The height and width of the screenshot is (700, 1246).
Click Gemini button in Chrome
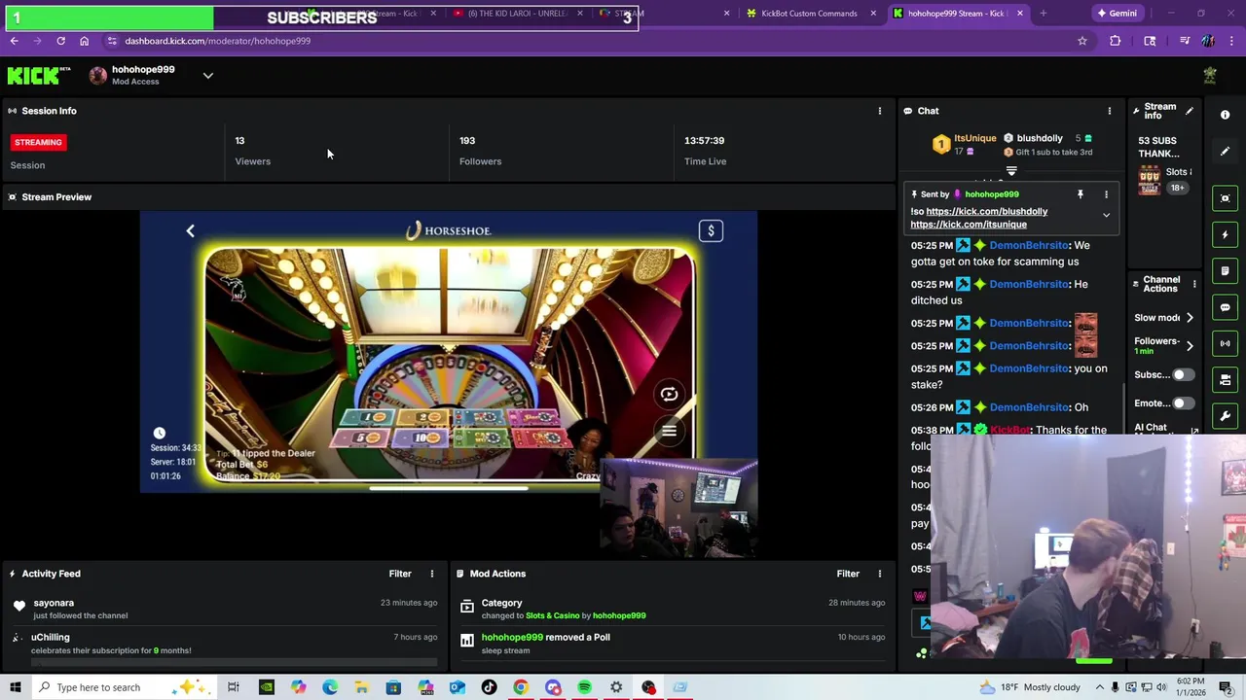(1116, 14)
